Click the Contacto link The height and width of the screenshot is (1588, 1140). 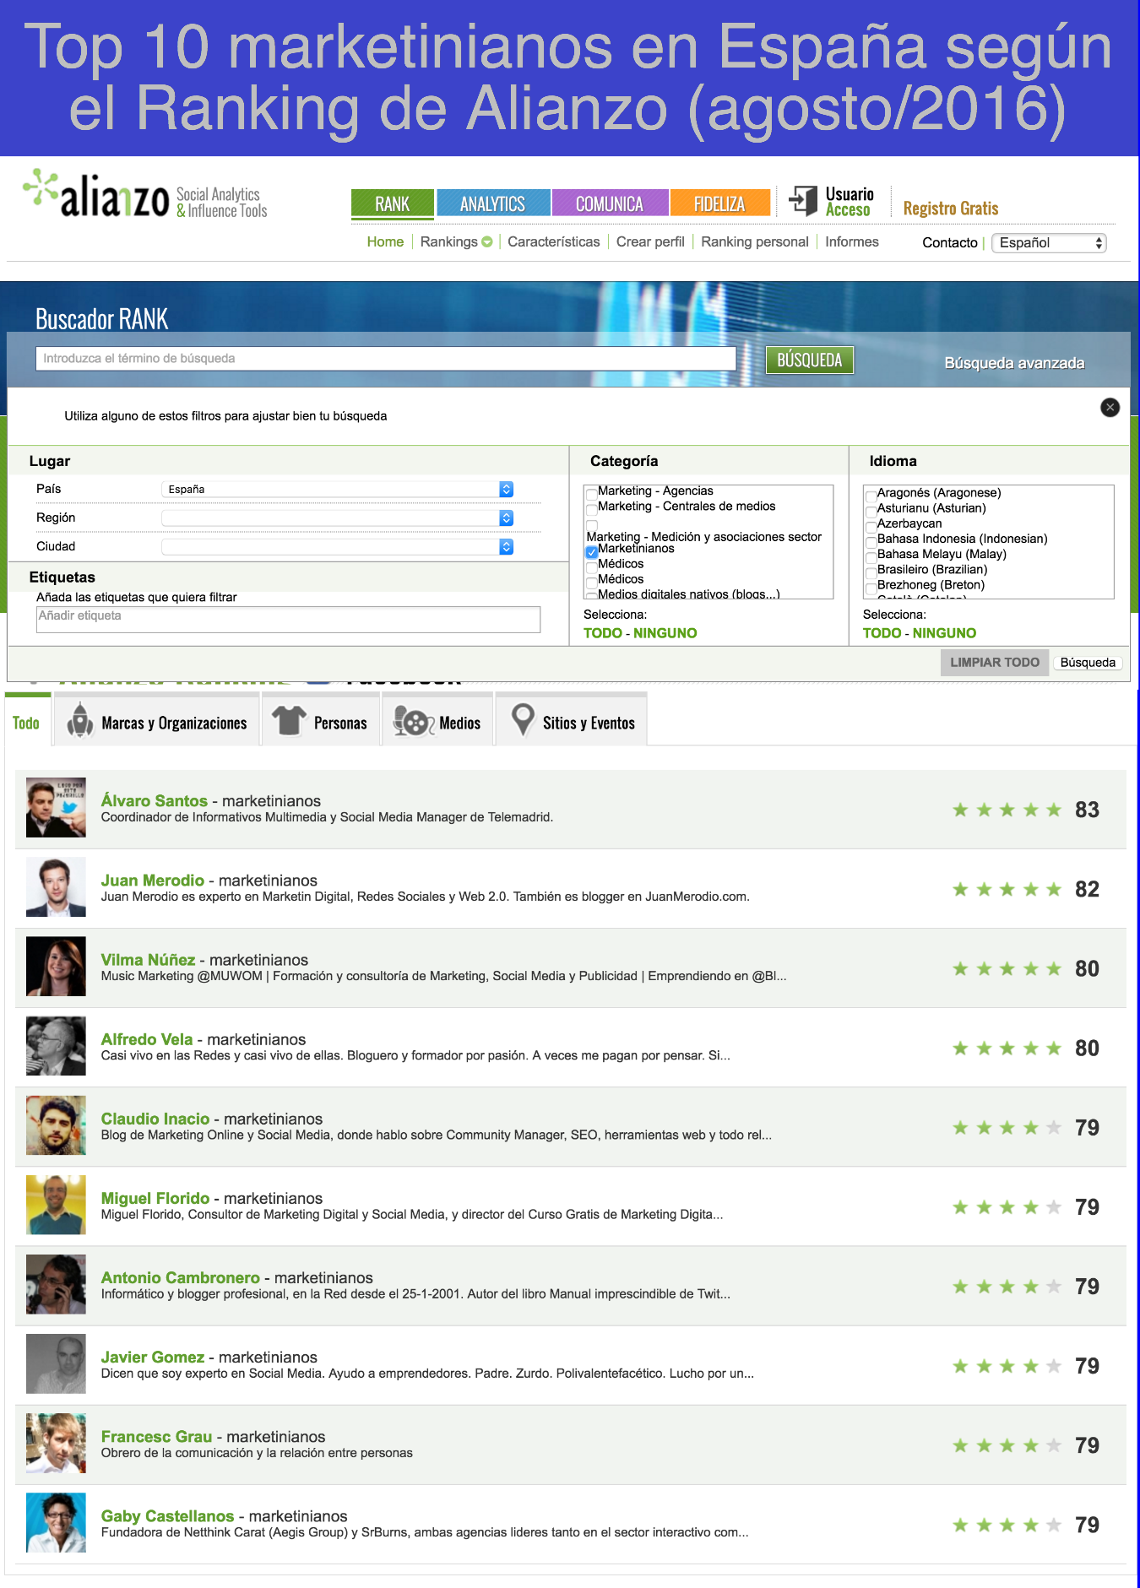point(950,243)
